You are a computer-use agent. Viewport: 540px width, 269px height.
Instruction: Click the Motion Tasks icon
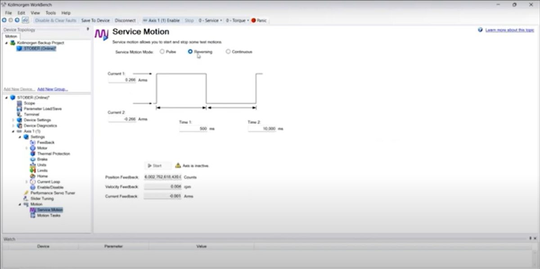(33, 216)
